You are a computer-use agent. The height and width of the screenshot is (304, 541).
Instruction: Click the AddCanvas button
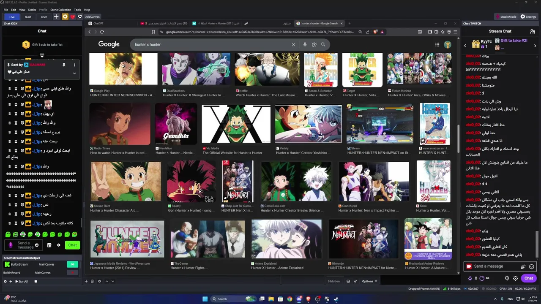[x=92, y=17]
